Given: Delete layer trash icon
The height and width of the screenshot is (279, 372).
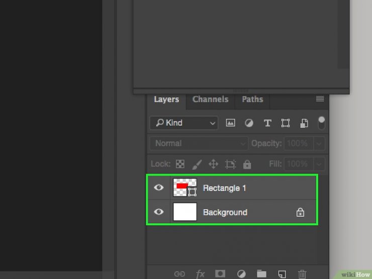Looking at the screenshot, I should click(302, 274).
